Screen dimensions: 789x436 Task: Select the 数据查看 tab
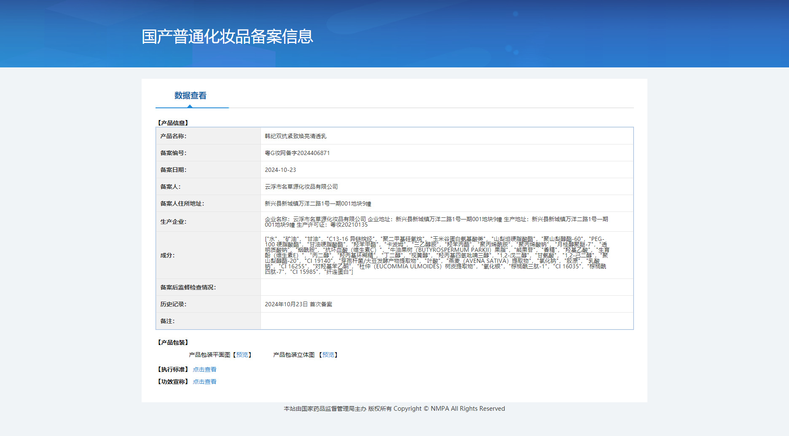[x=191, y=96]
